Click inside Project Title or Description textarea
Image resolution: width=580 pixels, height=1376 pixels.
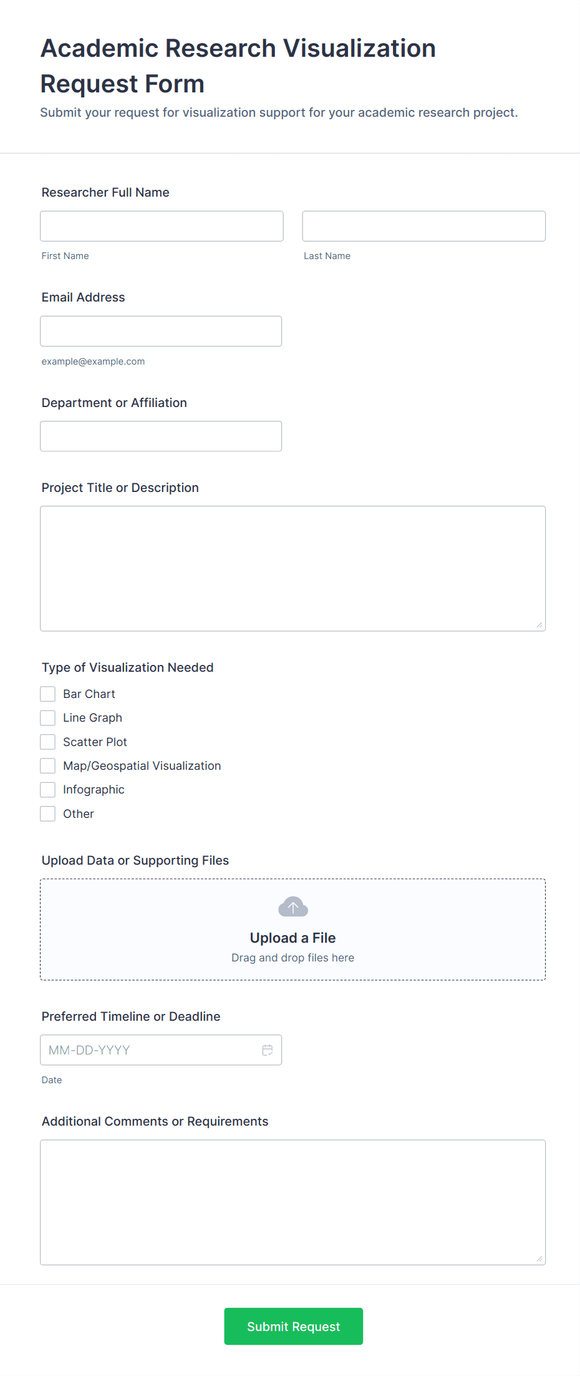[x=292, y=568]
